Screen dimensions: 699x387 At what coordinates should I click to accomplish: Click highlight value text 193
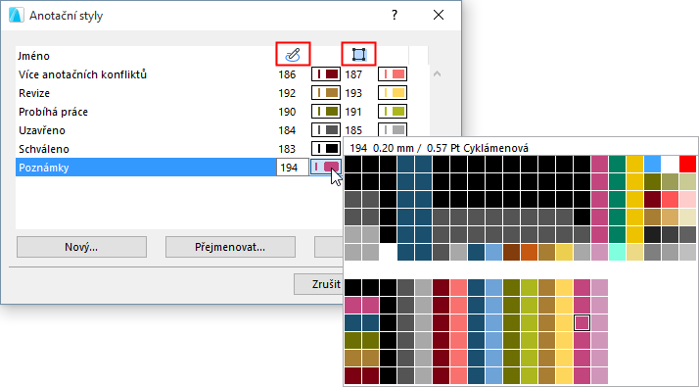[x=353, y=93]
